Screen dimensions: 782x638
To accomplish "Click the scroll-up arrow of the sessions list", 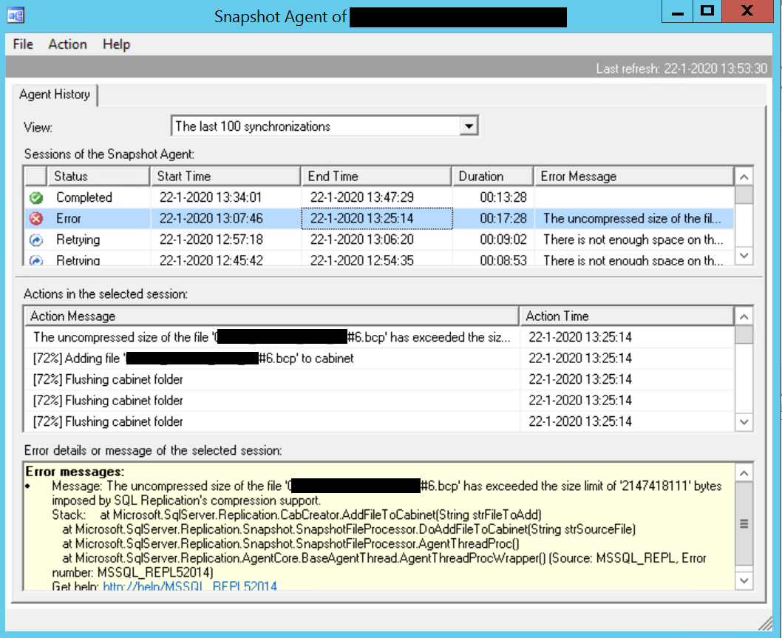I will click(744, 177).
